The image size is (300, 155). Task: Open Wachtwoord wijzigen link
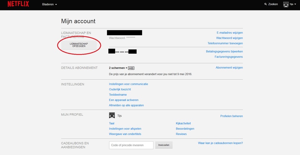(x=229, y=38)
